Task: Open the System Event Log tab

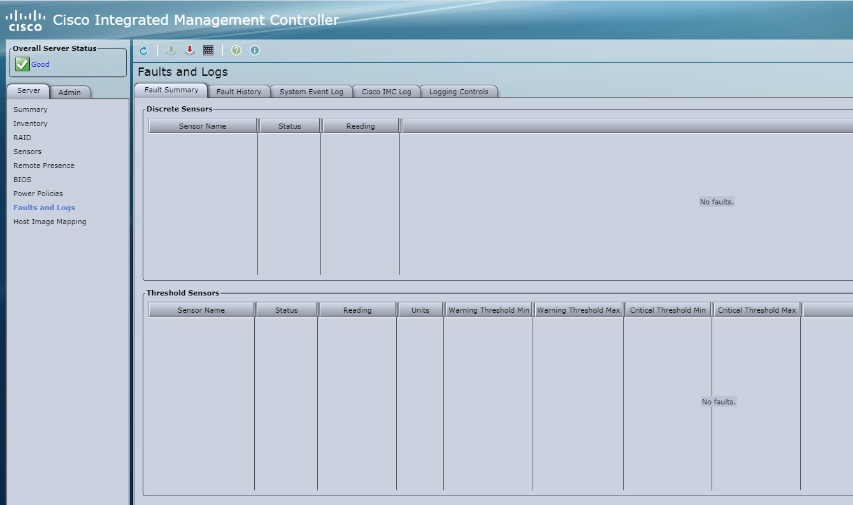Action: point(312,92)
